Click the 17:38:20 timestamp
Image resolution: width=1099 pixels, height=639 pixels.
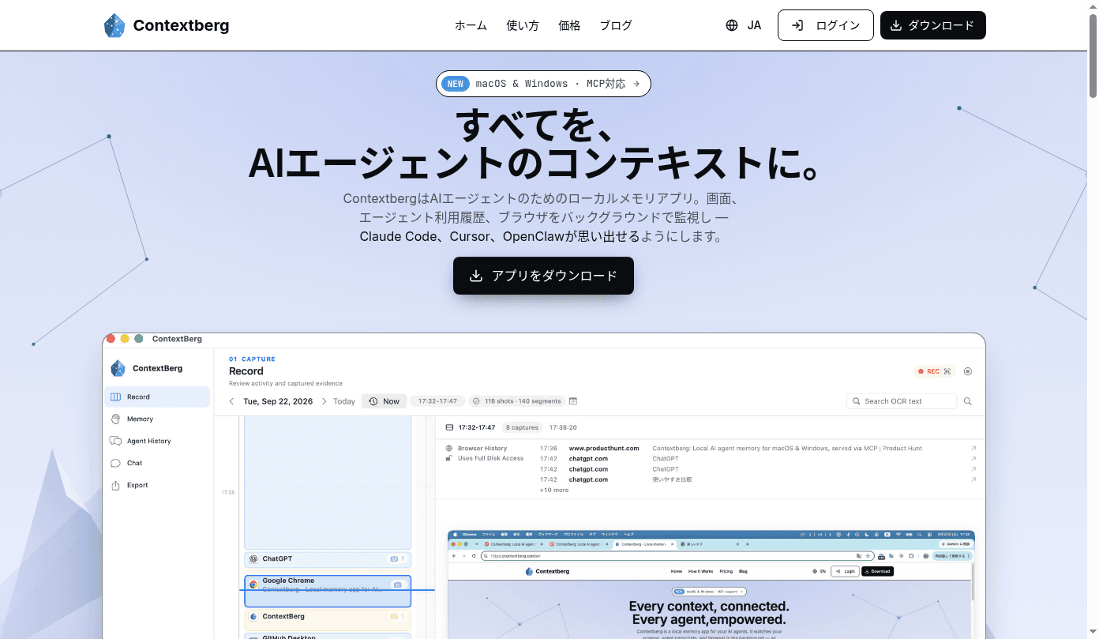(563, 427)
